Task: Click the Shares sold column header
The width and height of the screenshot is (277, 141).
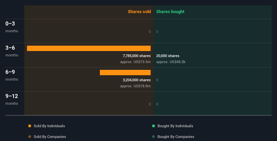Action: (139, 12)
